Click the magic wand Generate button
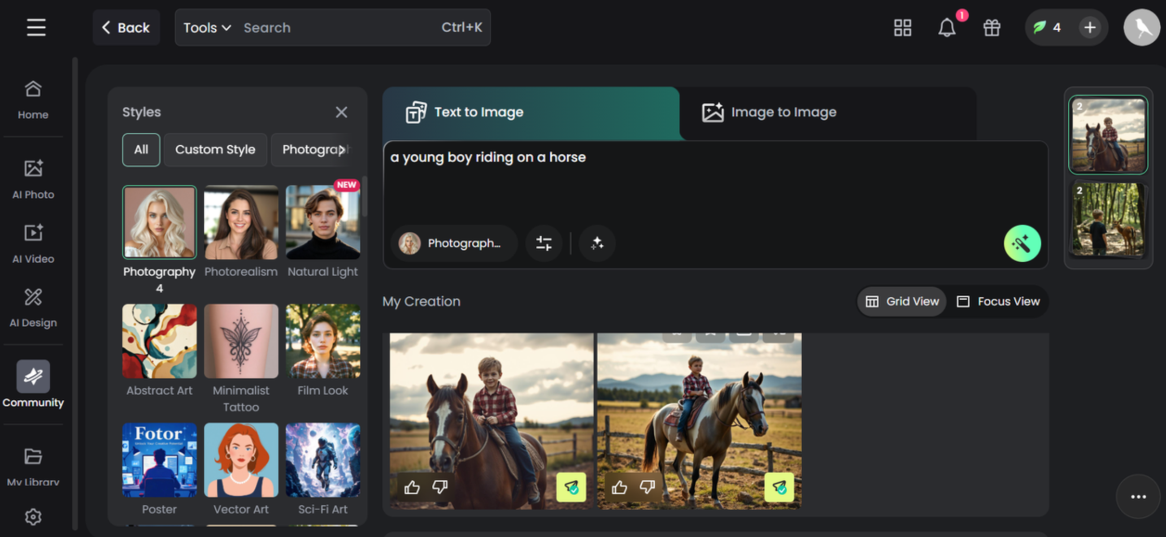1166x537 pixels. (x=1022, y=243)
